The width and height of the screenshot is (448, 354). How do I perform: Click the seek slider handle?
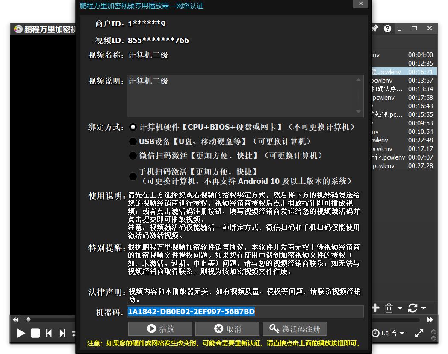click(28, 319)
